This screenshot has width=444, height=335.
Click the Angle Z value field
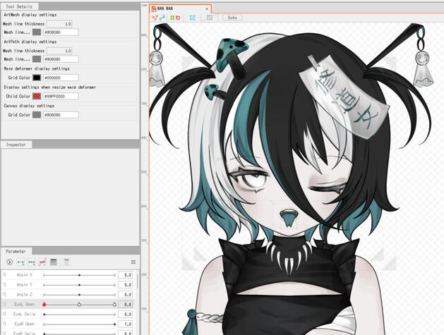tap(125, 295)
